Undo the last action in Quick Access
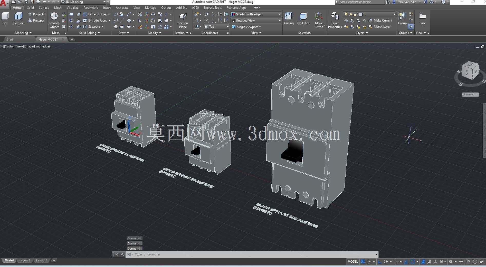 click(x=44, y=2)
